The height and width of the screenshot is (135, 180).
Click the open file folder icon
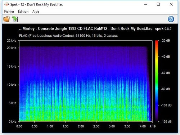[6, 19]
